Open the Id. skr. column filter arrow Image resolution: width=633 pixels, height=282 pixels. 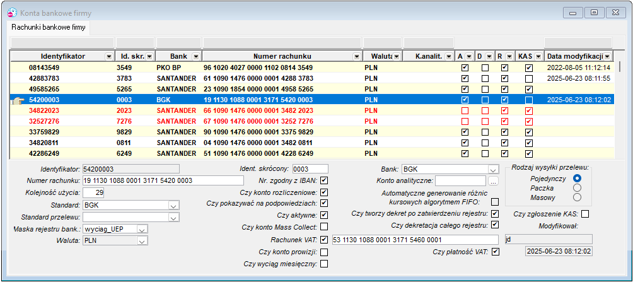149,57
